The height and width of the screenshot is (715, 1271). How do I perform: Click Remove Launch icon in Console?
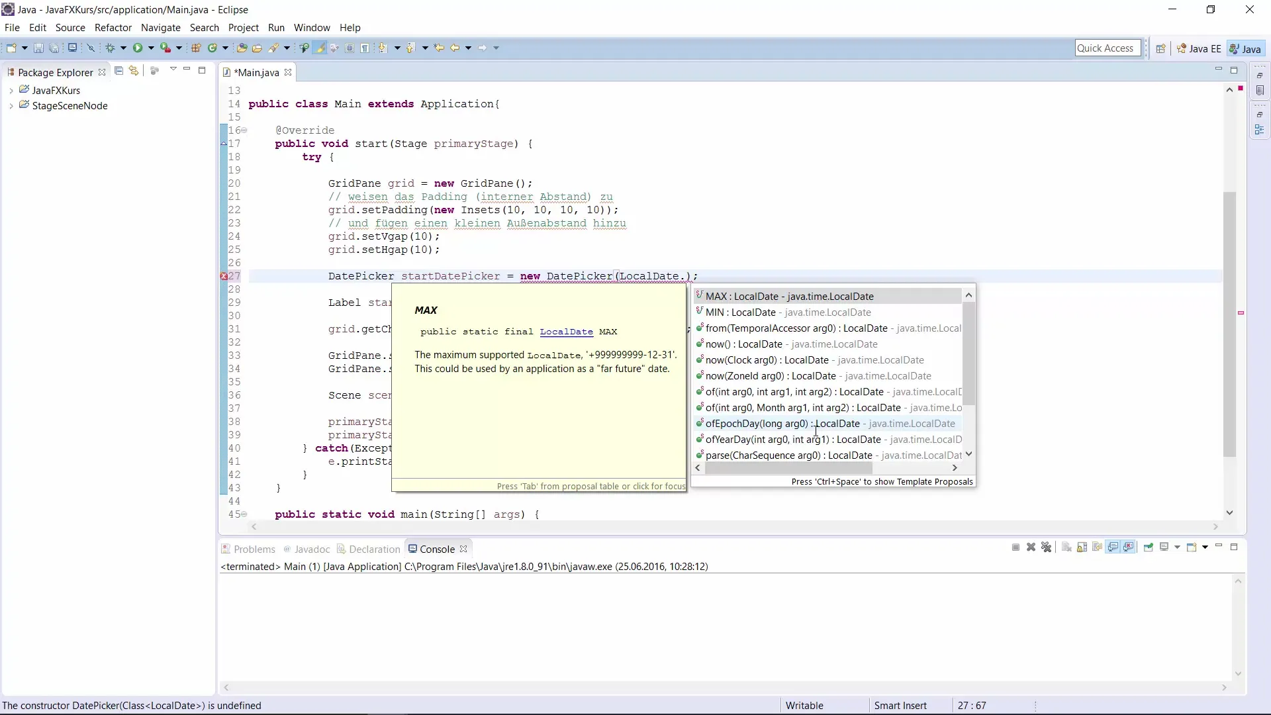point(1031,547)
